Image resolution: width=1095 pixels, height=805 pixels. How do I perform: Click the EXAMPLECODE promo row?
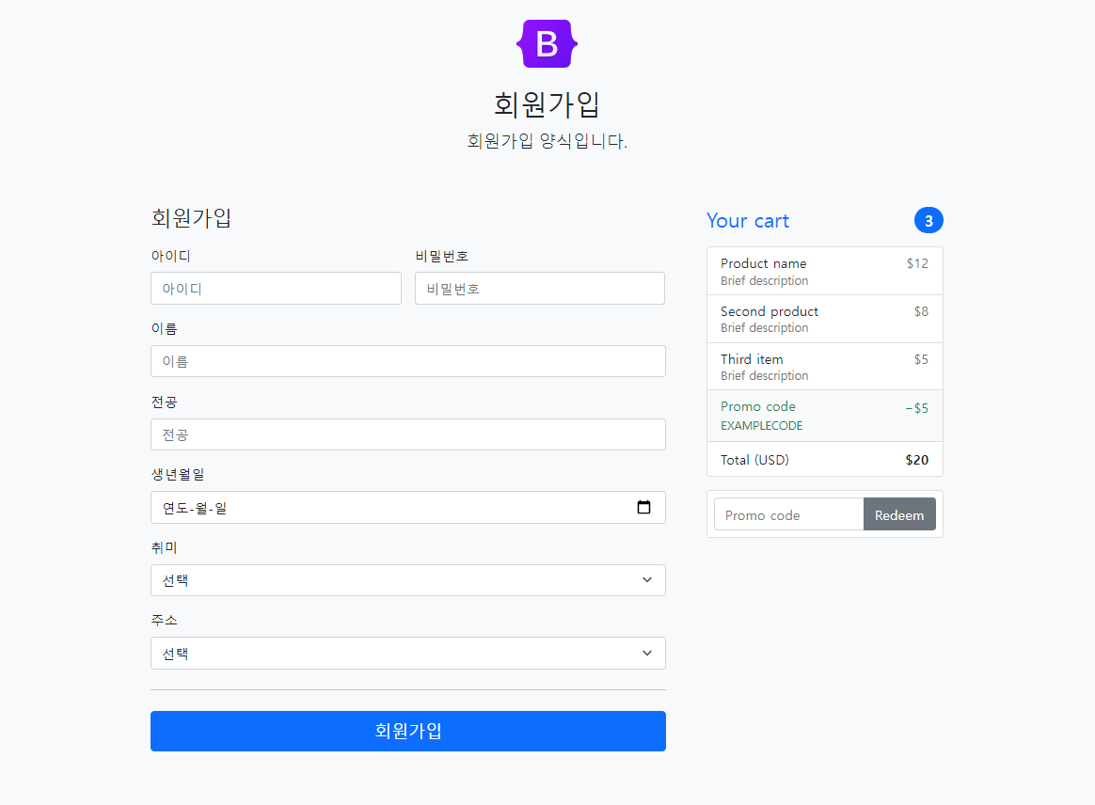(x=825, y=415)
